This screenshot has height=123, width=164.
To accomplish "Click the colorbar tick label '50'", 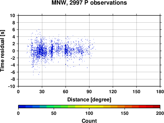I will coord(54,113).
